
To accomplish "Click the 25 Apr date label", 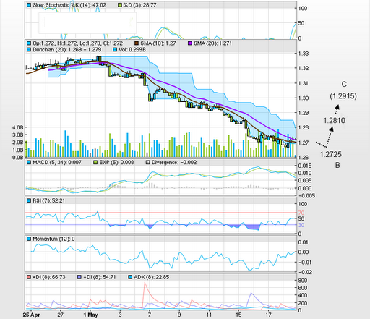I will 32,315.
